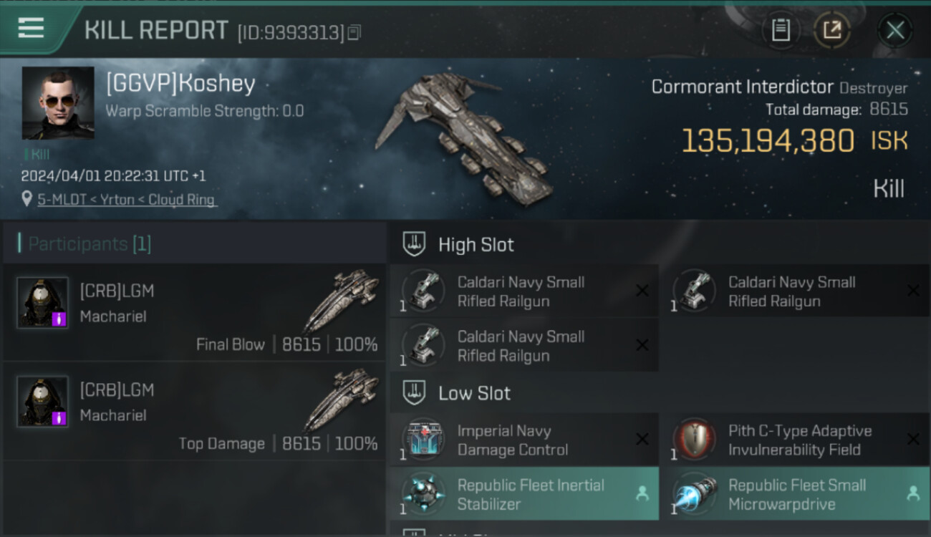931x537 pixels.
Task: Click the X mark on Damage Control row
Action: tap(642, 439)
